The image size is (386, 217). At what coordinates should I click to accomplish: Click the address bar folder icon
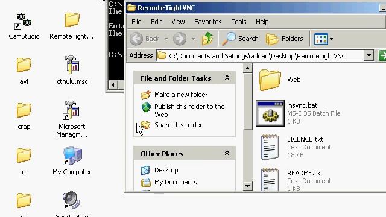(x=162, y=55)
